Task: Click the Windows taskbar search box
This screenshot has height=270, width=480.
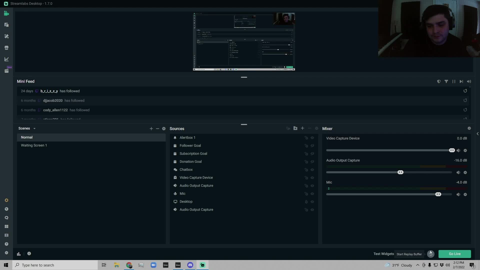Action: [x=55, y=265]
